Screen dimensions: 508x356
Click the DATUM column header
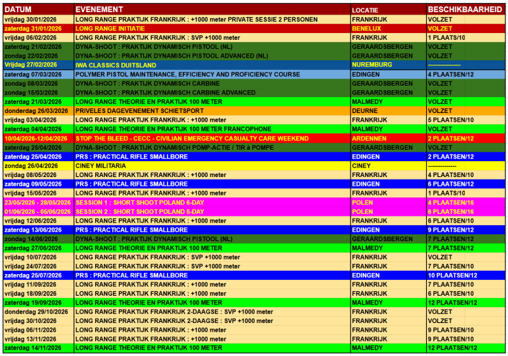click(39, 10)
